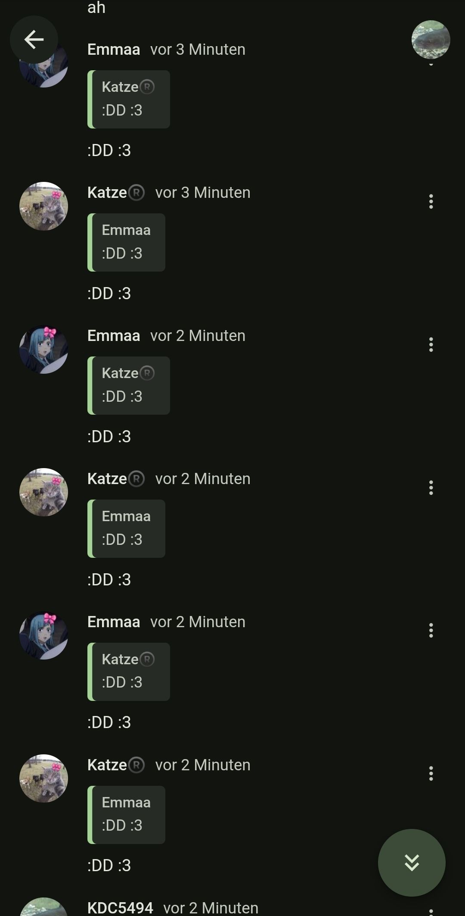Open the quoted Katze message under Emmaa's first 2-minute post
Screen dimensions: 465x916
(x=129, y=385)
